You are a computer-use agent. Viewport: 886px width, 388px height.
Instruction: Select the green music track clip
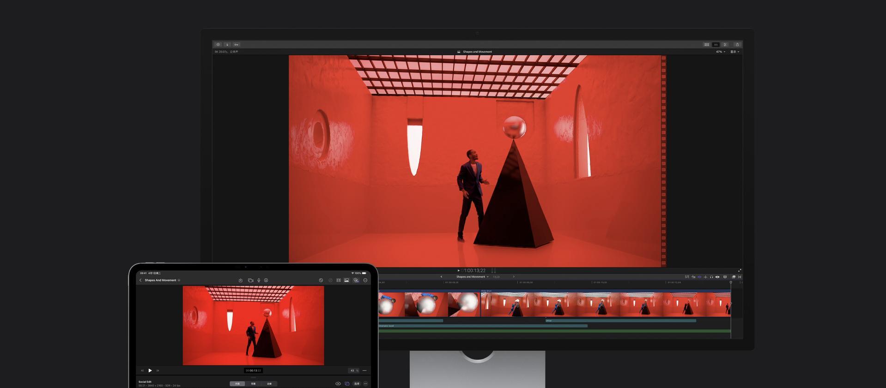click(554, 331)
